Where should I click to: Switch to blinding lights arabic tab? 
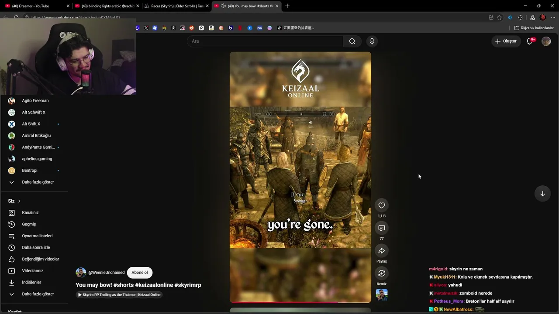coord(107,6)
